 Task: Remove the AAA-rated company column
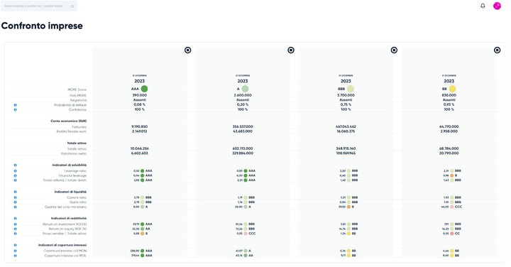click(187, 50)
